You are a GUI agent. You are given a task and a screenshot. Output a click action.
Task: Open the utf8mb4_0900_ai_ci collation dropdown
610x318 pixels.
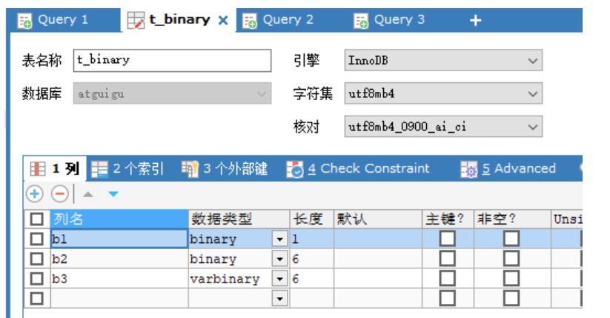531,127
